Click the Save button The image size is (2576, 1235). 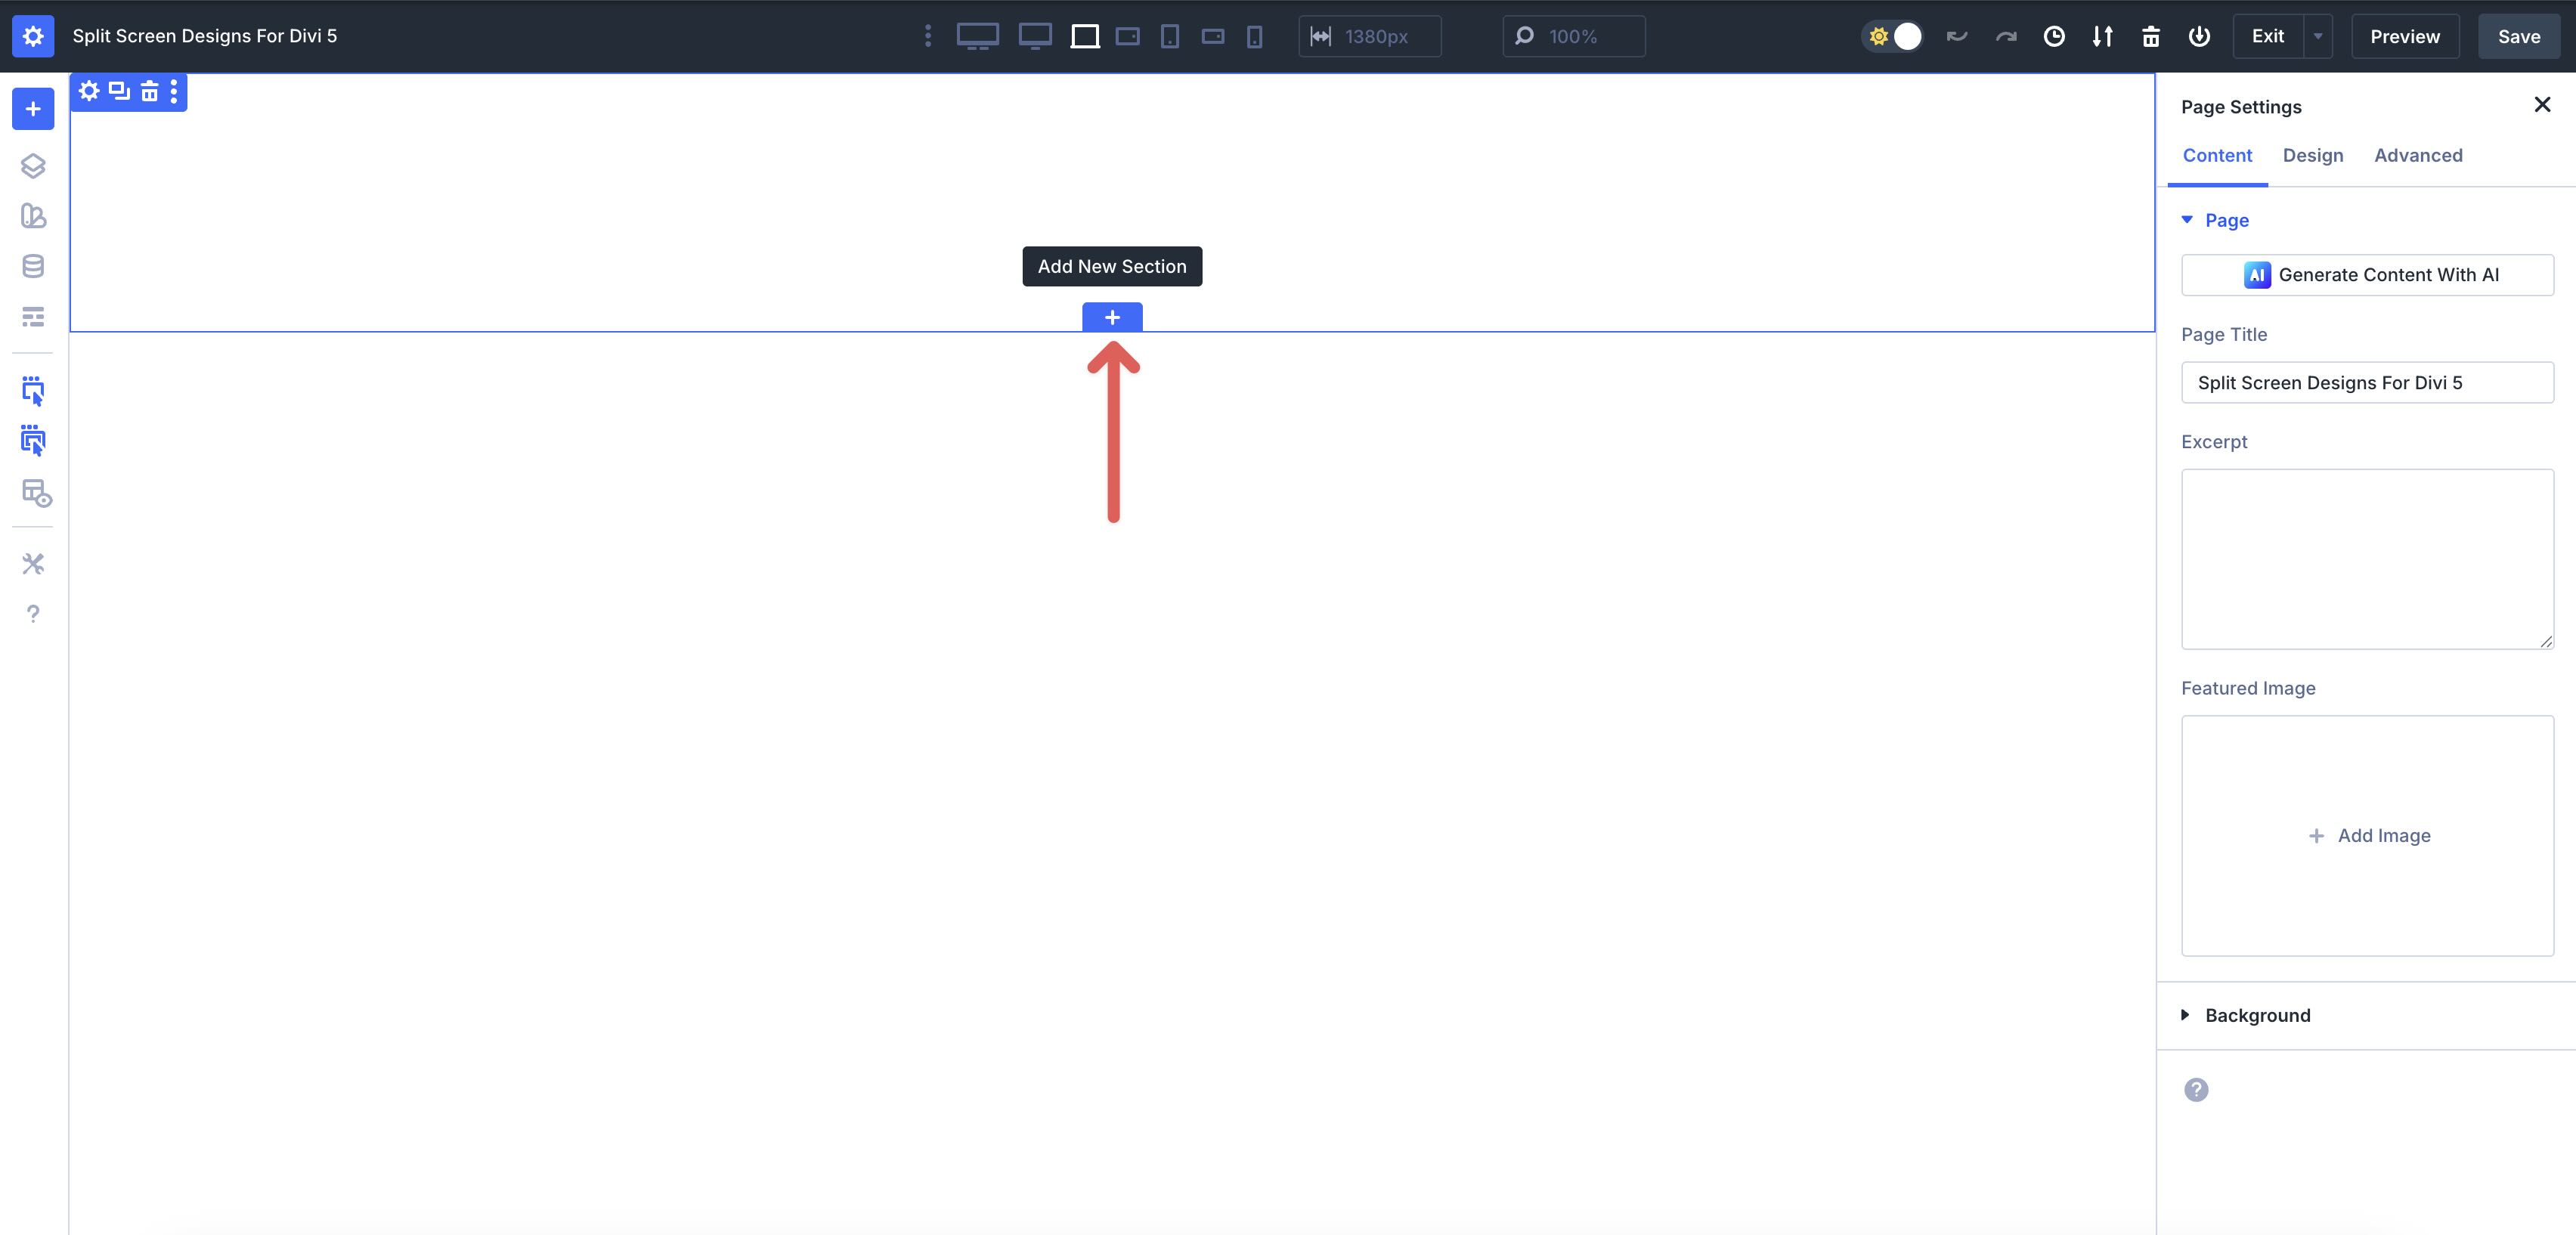[x=2518, y=36]
